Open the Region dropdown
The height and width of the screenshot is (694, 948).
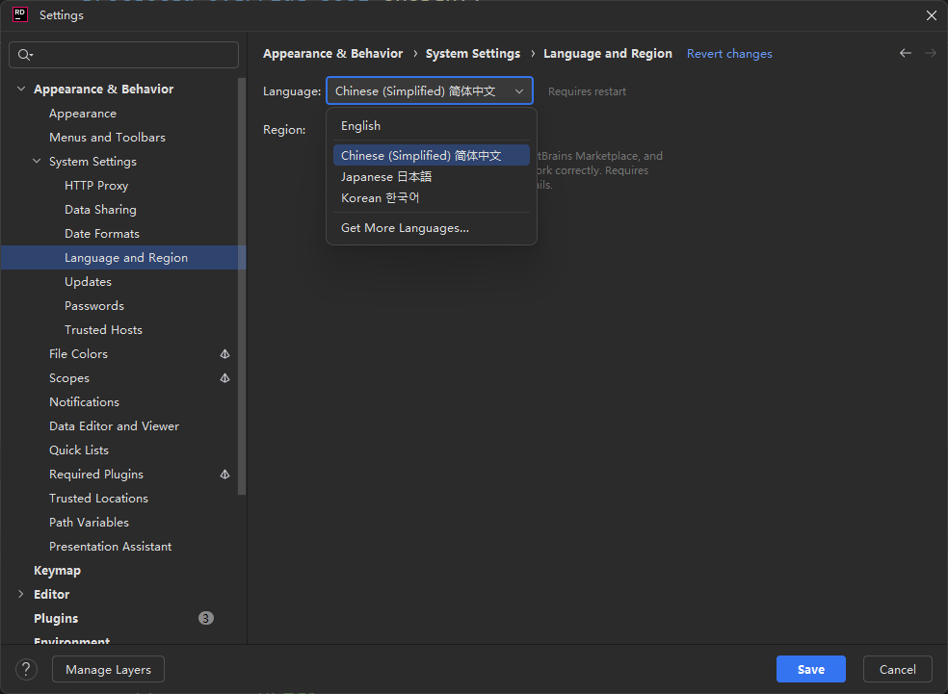click(430, 129)
